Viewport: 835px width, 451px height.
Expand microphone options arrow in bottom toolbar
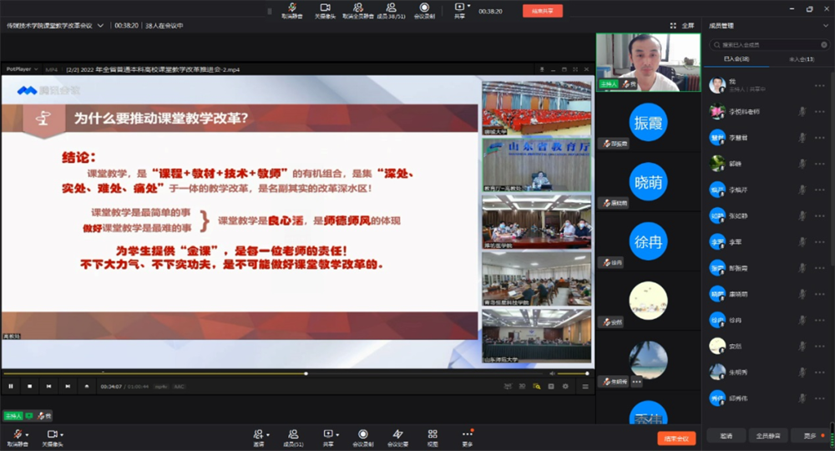tap(27, 434)
